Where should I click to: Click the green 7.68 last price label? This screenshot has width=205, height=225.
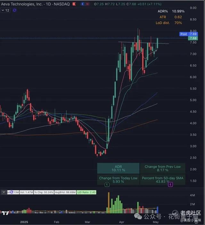click(193, 38)
